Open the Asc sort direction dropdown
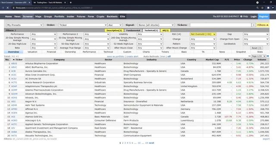 (x=115, y=25)
